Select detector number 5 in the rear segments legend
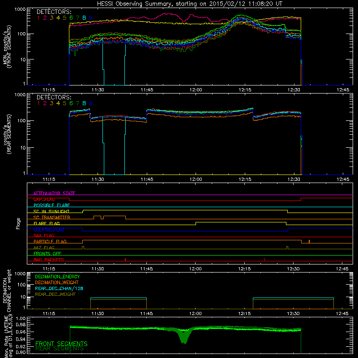This screenshot has width=358, height=358. click(64, 103)
